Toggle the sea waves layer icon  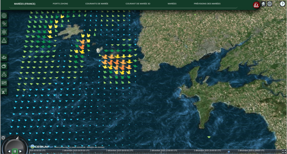[x=4, y=57]
